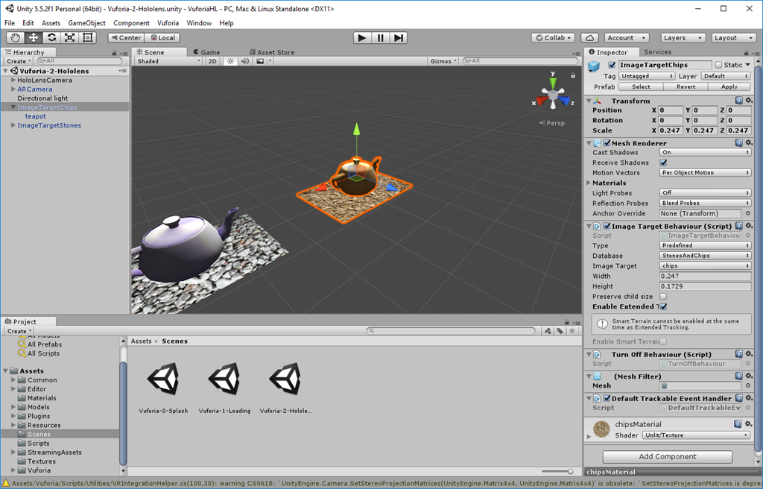Switch to the Asset Store tab
The width and height of the screenshot is (763, 489).
pos(272,52)
